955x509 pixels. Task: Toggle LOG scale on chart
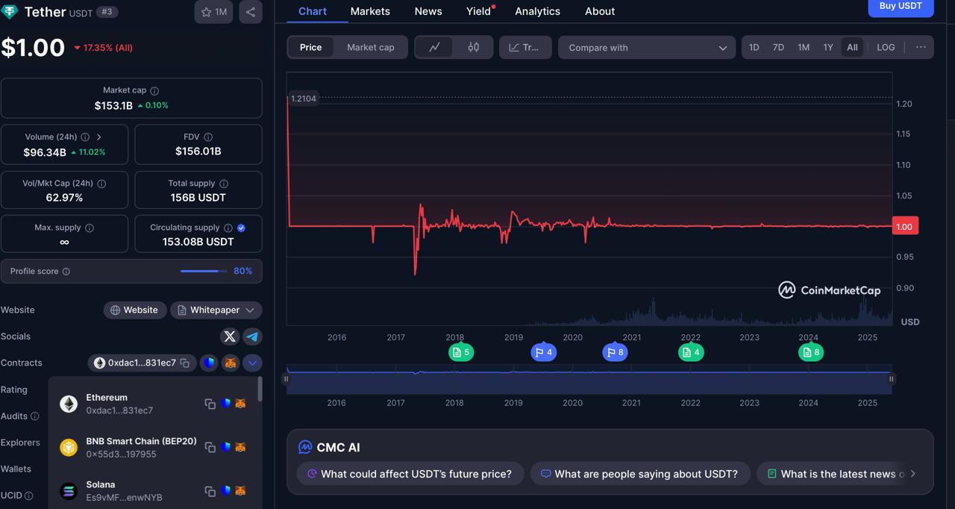tap(886, 47)
